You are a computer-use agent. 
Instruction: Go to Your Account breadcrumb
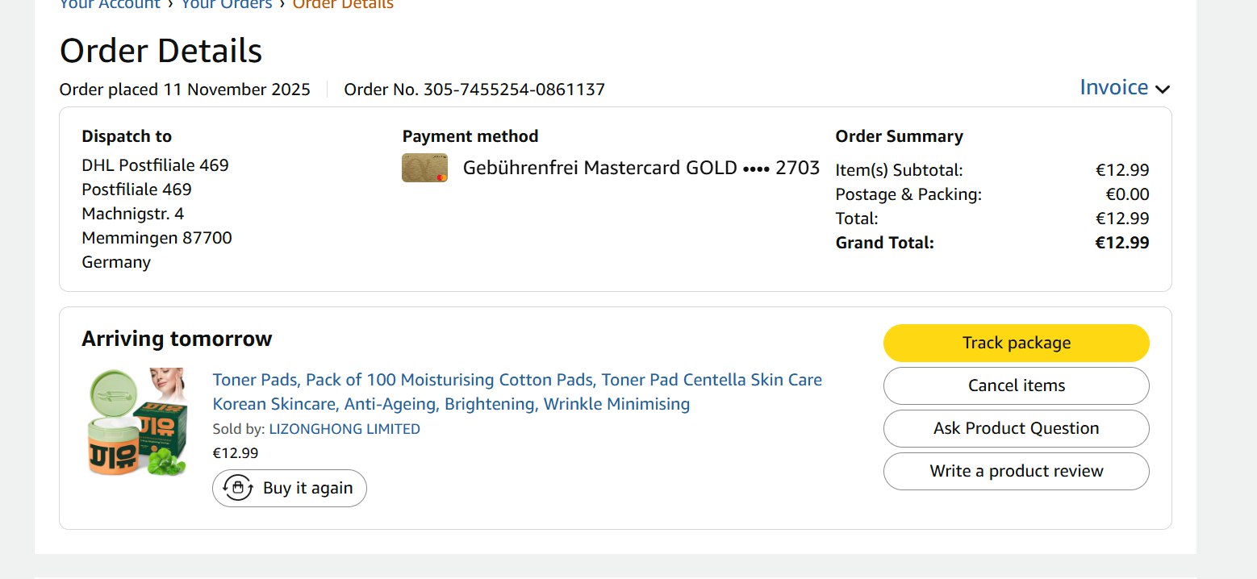tap(110, 4)
